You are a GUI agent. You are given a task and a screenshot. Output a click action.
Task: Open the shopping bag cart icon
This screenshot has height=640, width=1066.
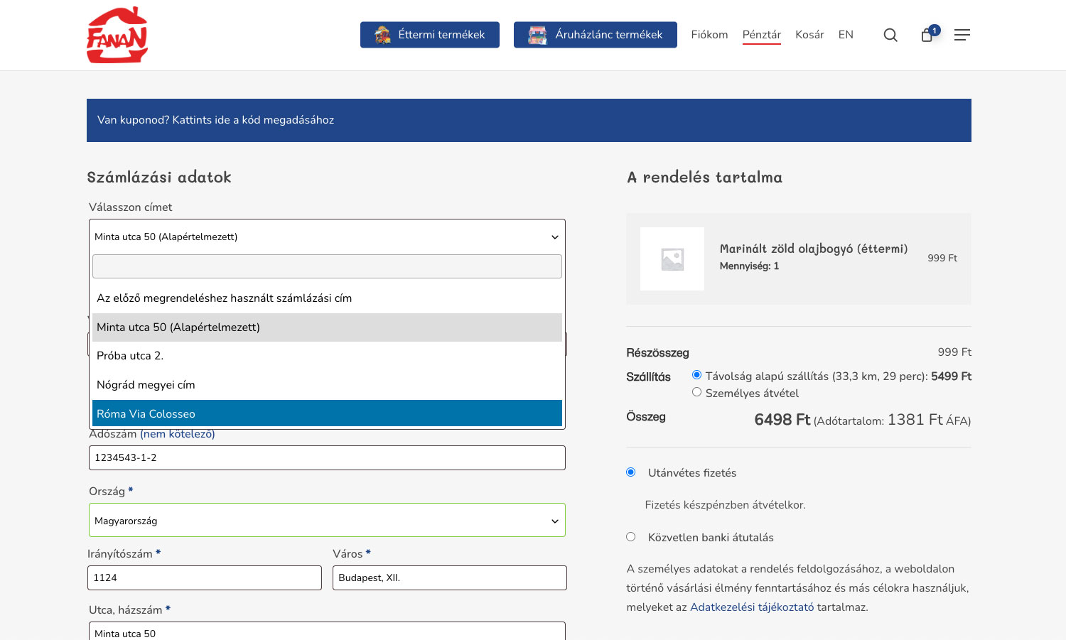(927, 35)
